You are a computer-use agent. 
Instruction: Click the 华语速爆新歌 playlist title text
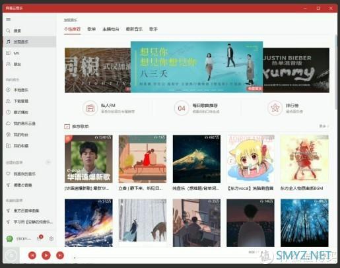pyautogui.click(x=86, y=188)
